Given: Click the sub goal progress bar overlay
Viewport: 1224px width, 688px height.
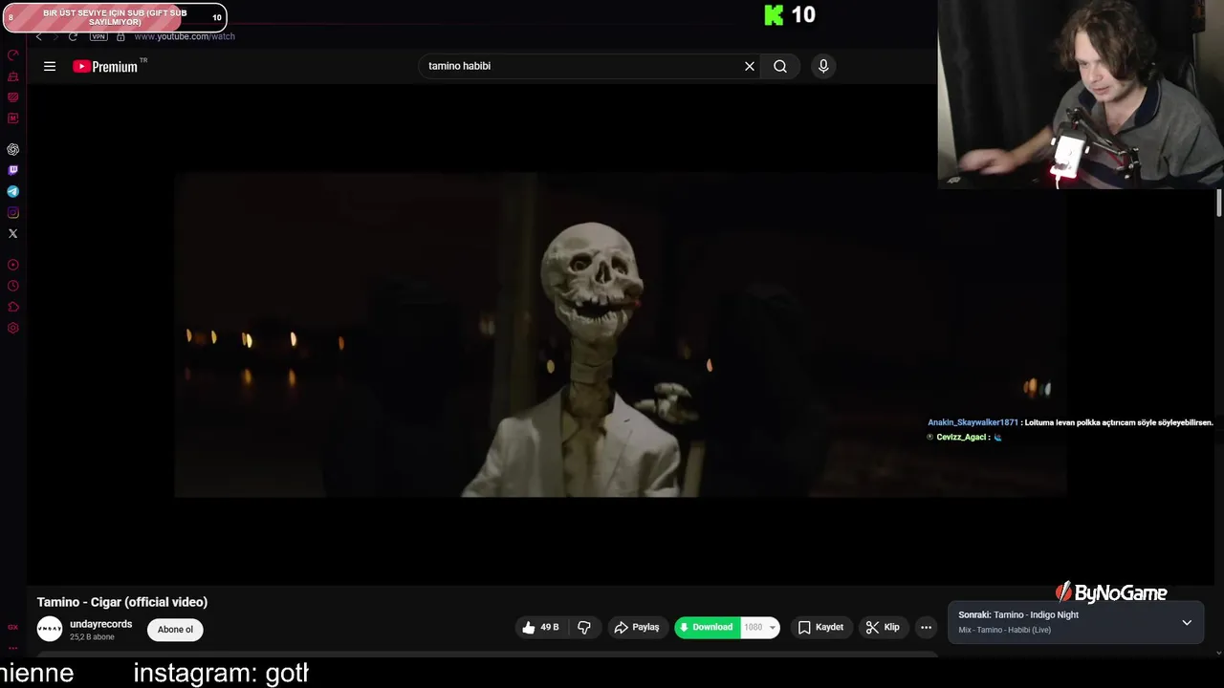Looking at the screenshot, I should [115, 17].
